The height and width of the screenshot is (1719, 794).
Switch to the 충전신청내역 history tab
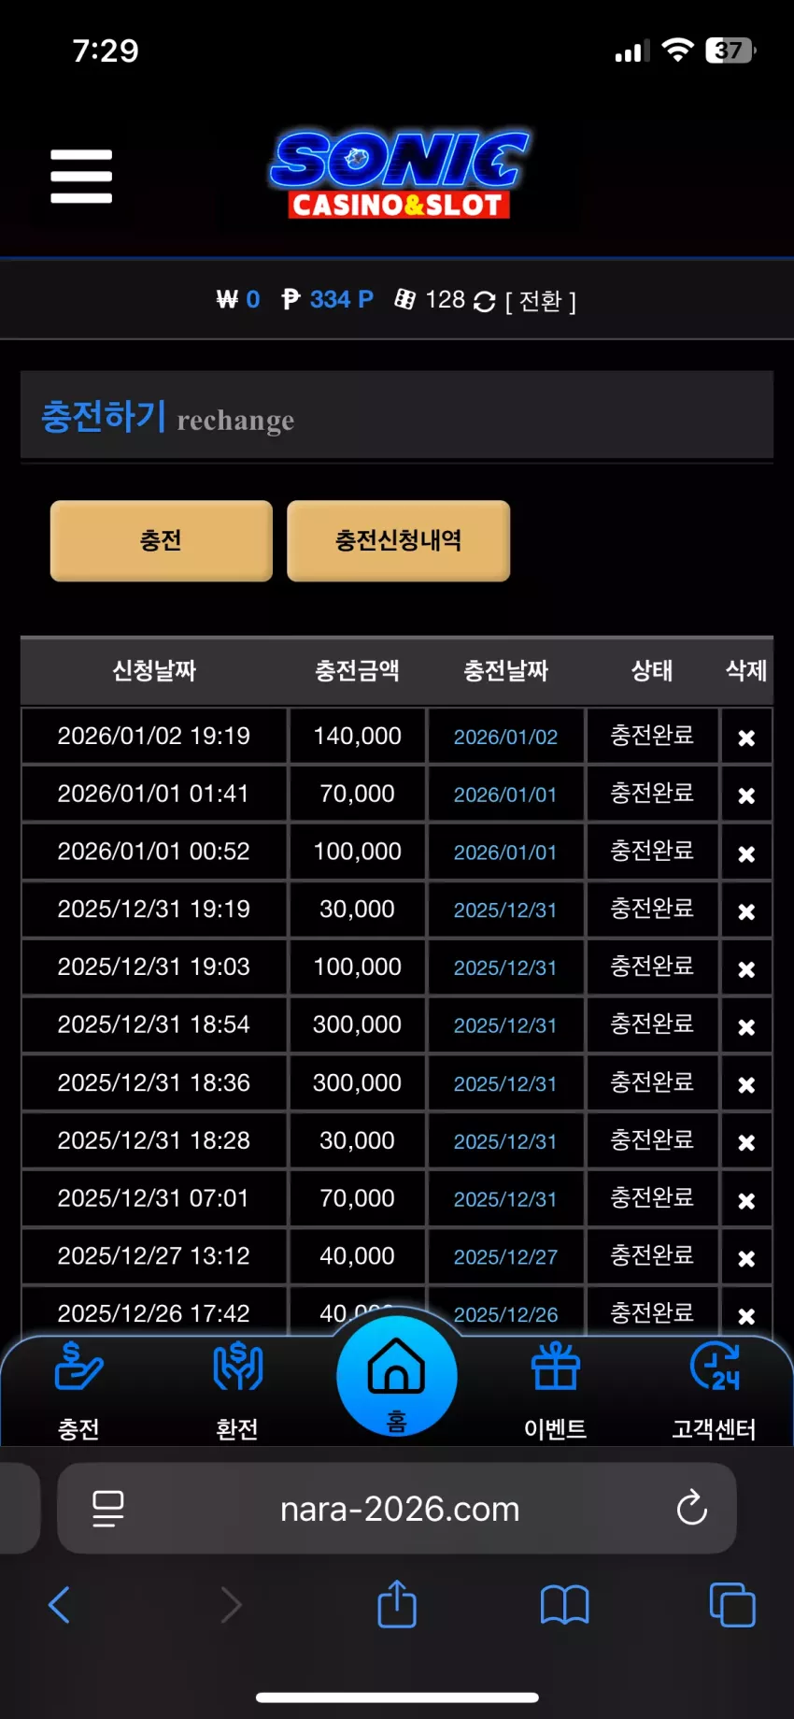coord(399,540)
